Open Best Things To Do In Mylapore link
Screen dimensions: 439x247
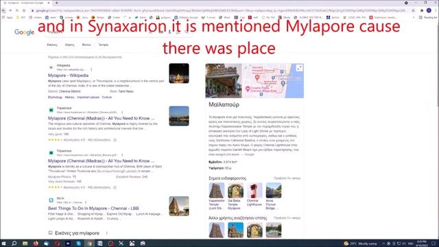pos(93,209)
